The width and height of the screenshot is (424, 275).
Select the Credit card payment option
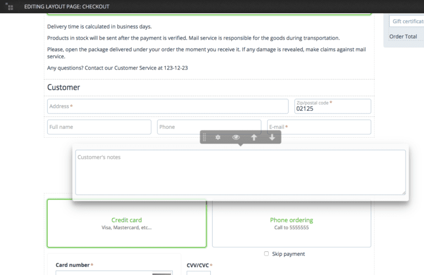point(127,223)
